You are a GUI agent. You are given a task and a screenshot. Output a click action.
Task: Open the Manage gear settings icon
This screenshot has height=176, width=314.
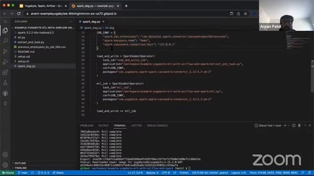click(x=5, y=165)
